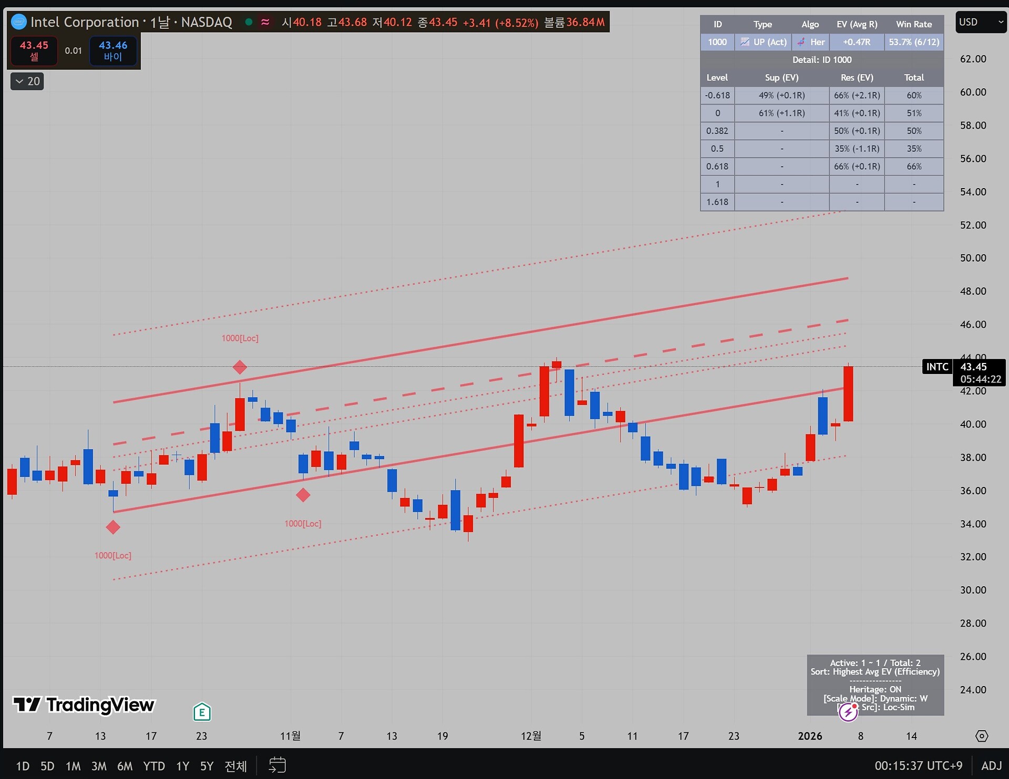Click the TradingView logo

click(x=84, y=704)
